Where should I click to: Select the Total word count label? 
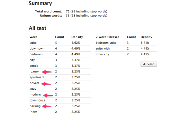point(48,11)
